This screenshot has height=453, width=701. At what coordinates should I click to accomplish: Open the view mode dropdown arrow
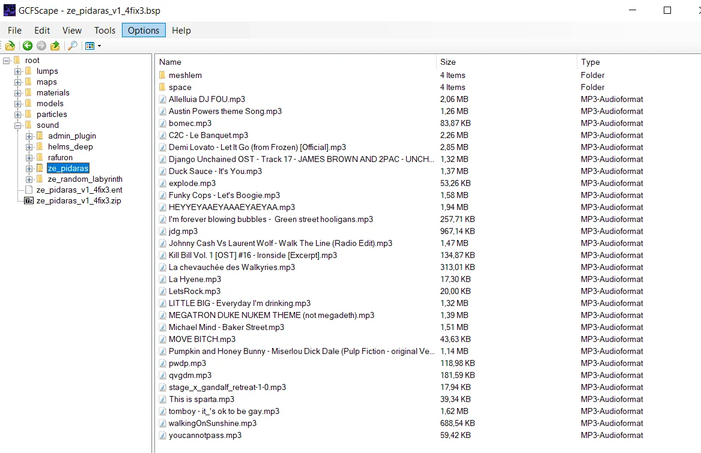[x=99, y=46]
